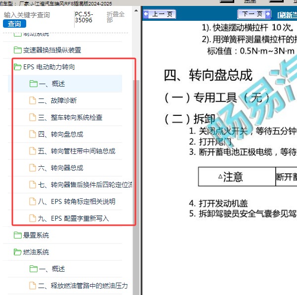The height and width of the screenshot is (295, 297).
Task: Click the 查询 search button
Action: [x=14, y=24]
